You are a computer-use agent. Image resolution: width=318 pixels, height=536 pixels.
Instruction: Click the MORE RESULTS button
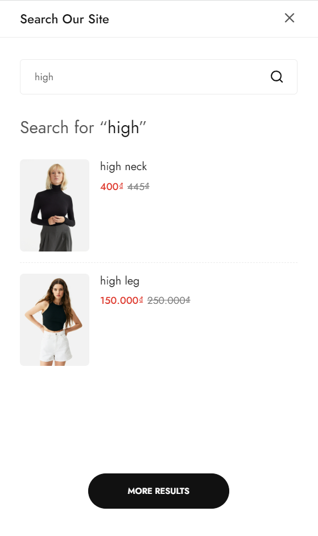point(159,491)
